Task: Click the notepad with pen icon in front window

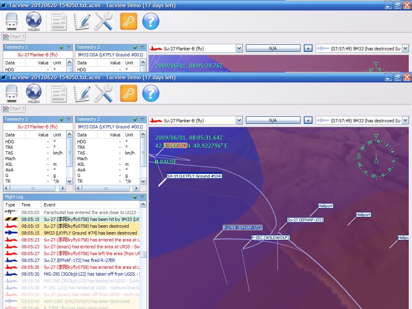Action: (82, 93)
